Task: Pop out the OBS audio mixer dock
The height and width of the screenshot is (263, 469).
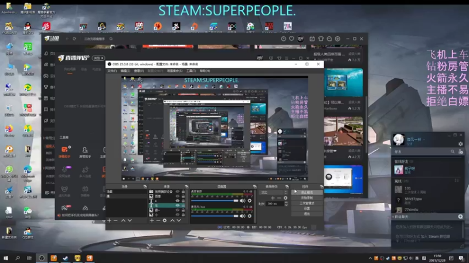Action: (x=254, y=186)
